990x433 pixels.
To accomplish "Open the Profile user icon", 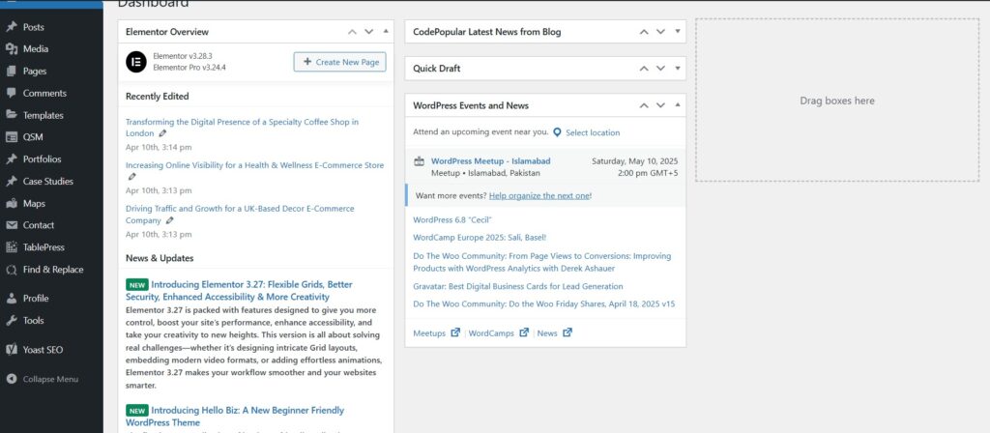I will point(12,299).
